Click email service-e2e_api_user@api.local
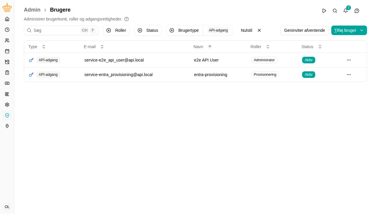 point(114,60)
